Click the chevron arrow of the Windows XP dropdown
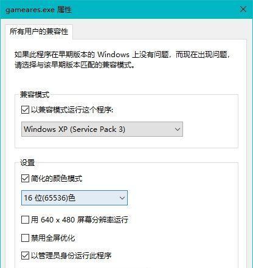253x268 pixels. 178,129
